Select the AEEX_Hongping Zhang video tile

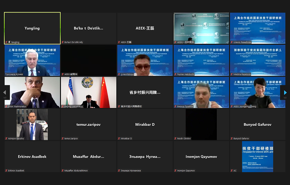[257, 92]
